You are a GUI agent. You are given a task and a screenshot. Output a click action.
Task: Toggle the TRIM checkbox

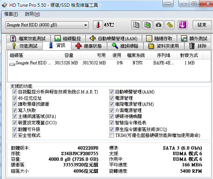click(x=112, y=135)
